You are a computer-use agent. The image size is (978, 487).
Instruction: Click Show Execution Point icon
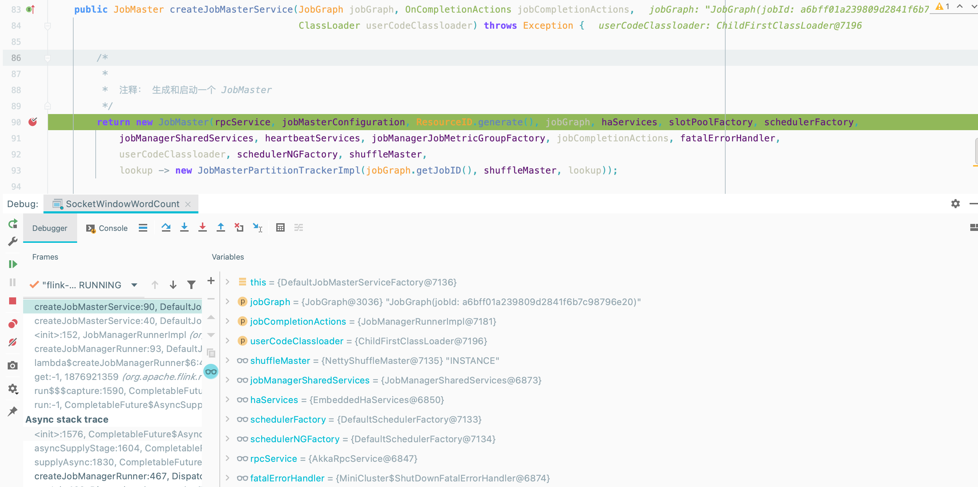(143, 228)
